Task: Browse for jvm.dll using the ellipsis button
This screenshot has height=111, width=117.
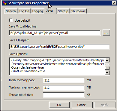Action: pyautogui.click(x=106, y=33)
